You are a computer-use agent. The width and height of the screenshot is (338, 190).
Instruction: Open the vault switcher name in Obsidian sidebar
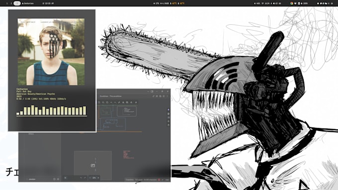click(32, 179)
